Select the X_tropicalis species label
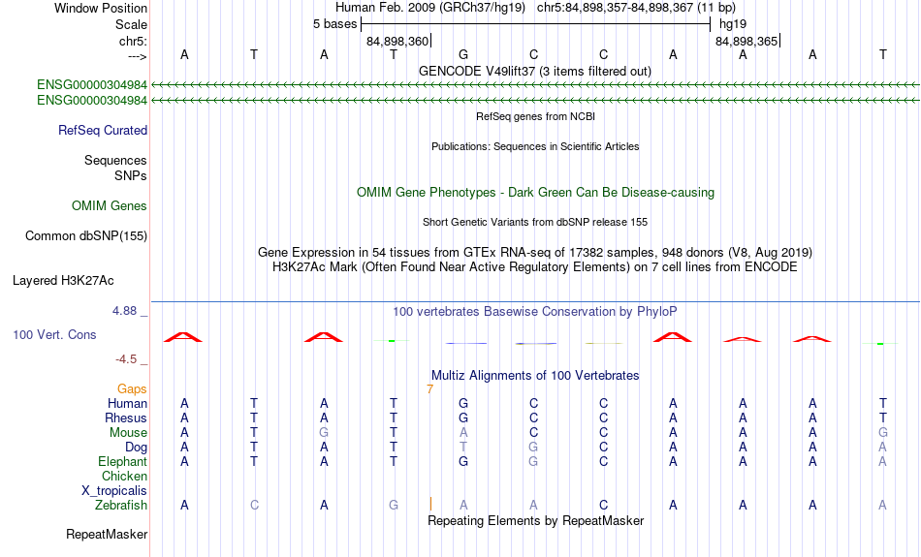The image size is (921, 557). click(114, 491)
